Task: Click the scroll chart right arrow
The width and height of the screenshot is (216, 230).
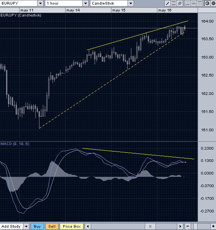Action: pyautogui.click(x=180, y=226)
